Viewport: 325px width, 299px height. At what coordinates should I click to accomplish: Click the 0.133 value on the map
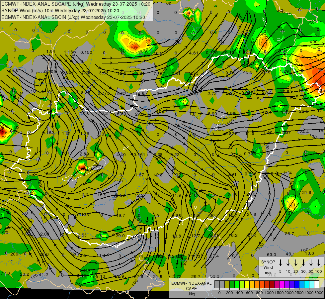tap(83, 215)
